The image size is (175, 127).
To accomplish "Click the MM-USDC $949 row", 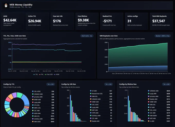I will pyautogui.click(x=43, y=122).
